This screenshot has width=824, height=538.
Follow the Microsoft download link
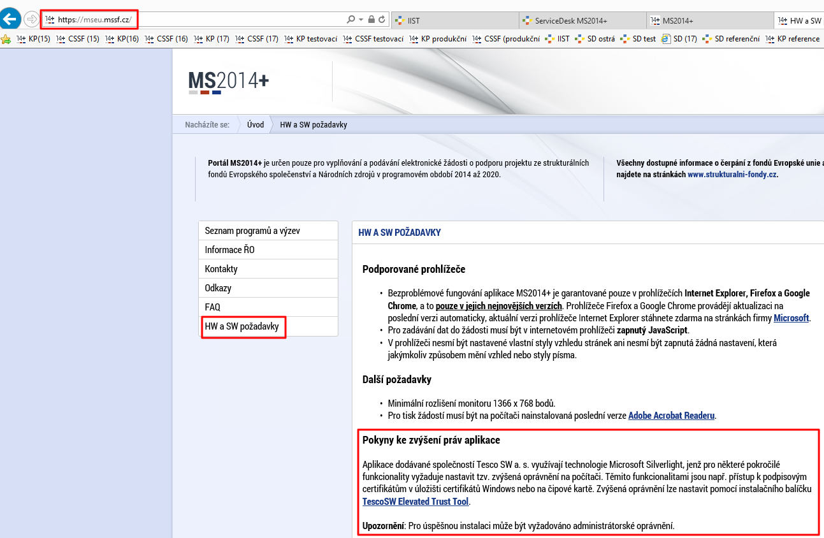click(791, 317)
